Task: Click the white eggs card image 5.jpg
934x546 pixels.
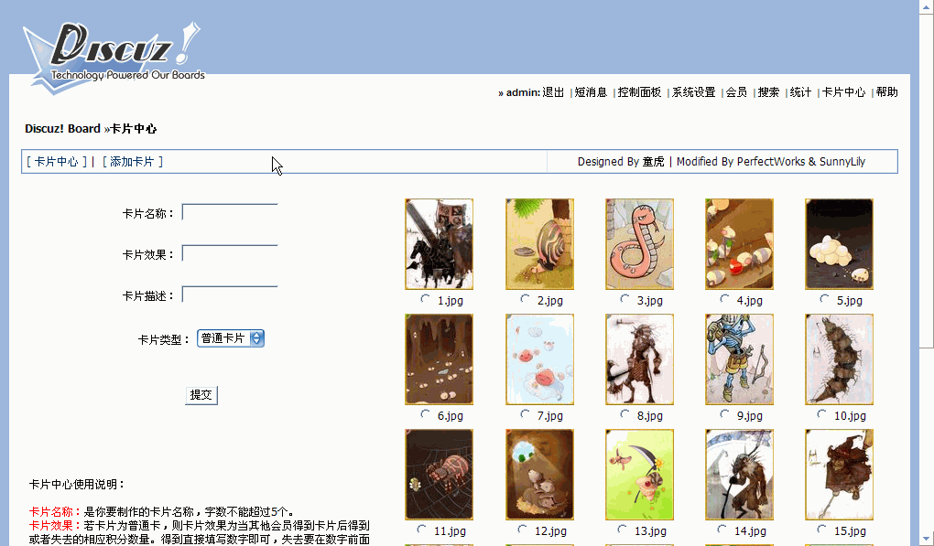Action: click(x=840, y=244)
